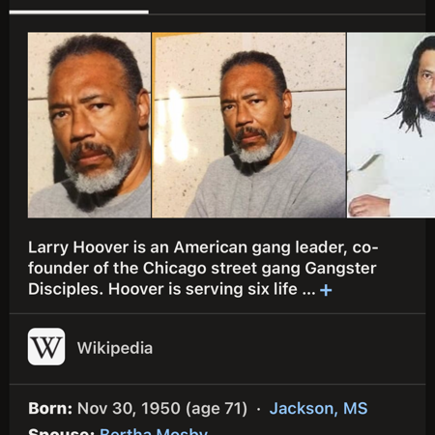This screenshot has width=435, height=435.
Task: Open the third photo showing dreadlocks
Action: click(x=391, y=125)
